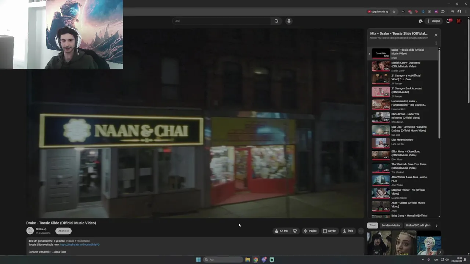Viewport: 470px width, 264px height.
Task: Click the Abone ol subscribe button
Action: (x=64, y=231)
